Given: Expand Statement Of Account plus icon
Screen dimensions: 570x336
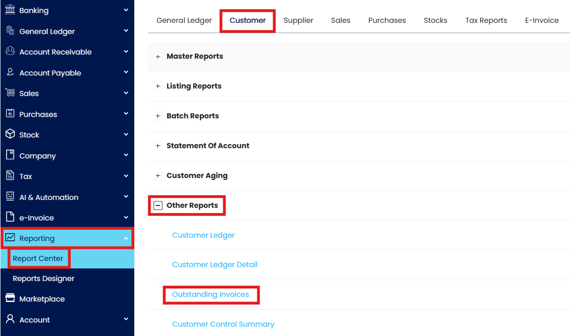Looking at the screenshot, I should click(x=158, y=146).
